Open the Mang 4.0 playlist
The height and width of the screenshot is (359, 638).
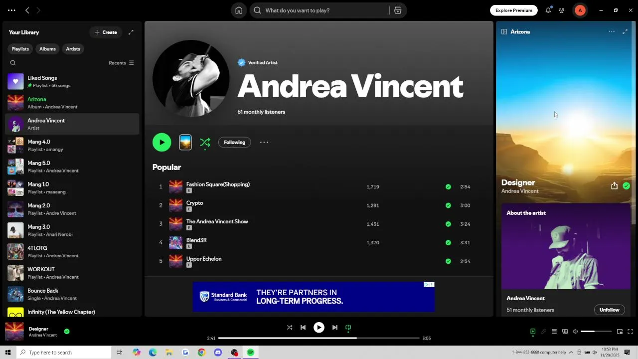(x=72, y=145)
